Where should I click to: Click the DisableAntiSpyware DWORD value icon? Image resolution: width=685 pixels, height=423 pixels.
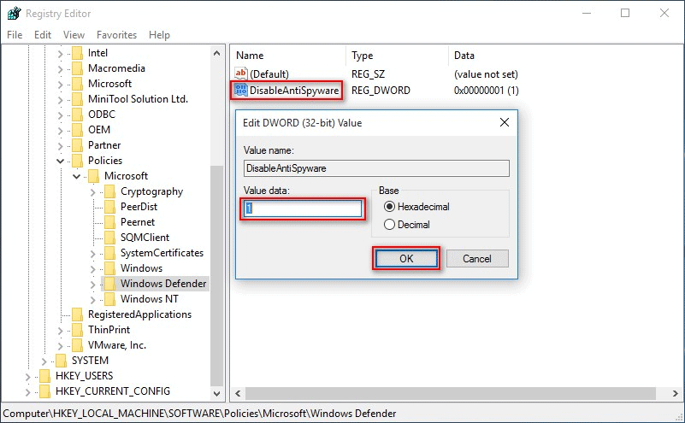240,90
